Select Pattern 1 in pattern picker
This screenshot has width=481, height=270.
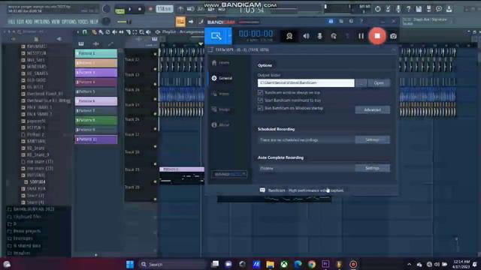[x=96, y=53]
